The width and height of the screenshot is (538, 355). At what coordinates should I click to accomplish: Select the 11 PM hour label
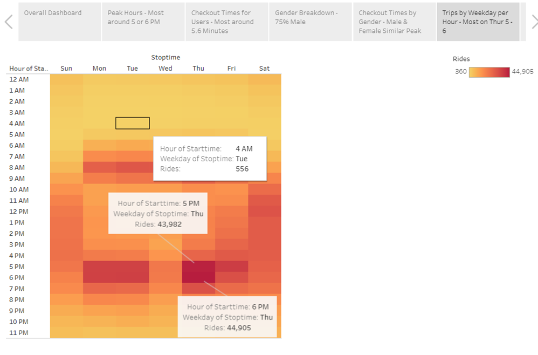click(x=19, y=332)
